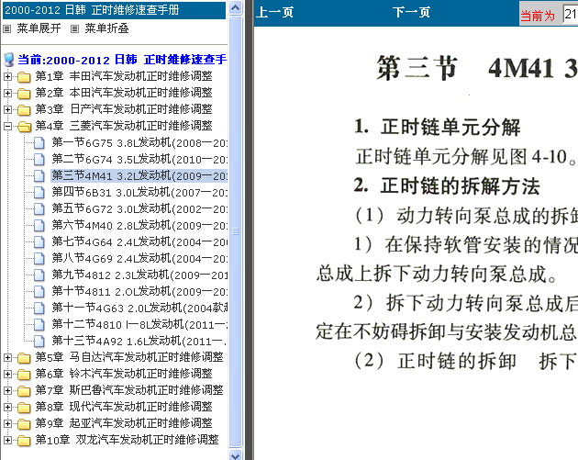
Task: Click page icon of 第十一节4G63 2.0L
Action: tap(39, 308)
